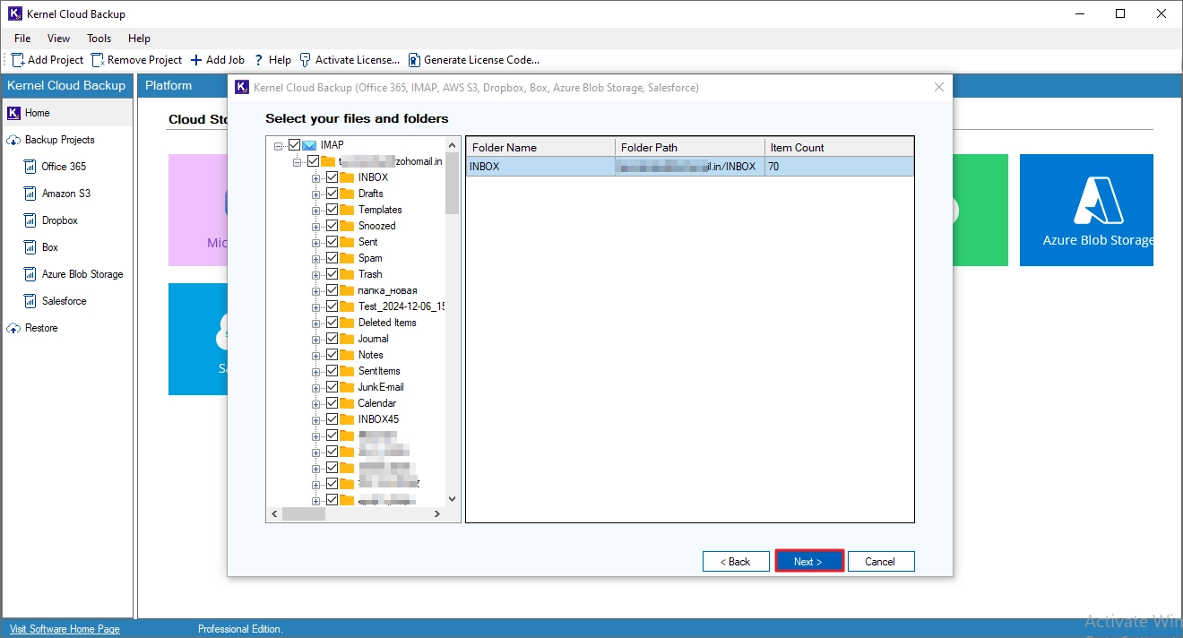This screenshot has height=638, width=1183.
Task: Uncheck the Sent folder checkbox
Action: (332, 242)
